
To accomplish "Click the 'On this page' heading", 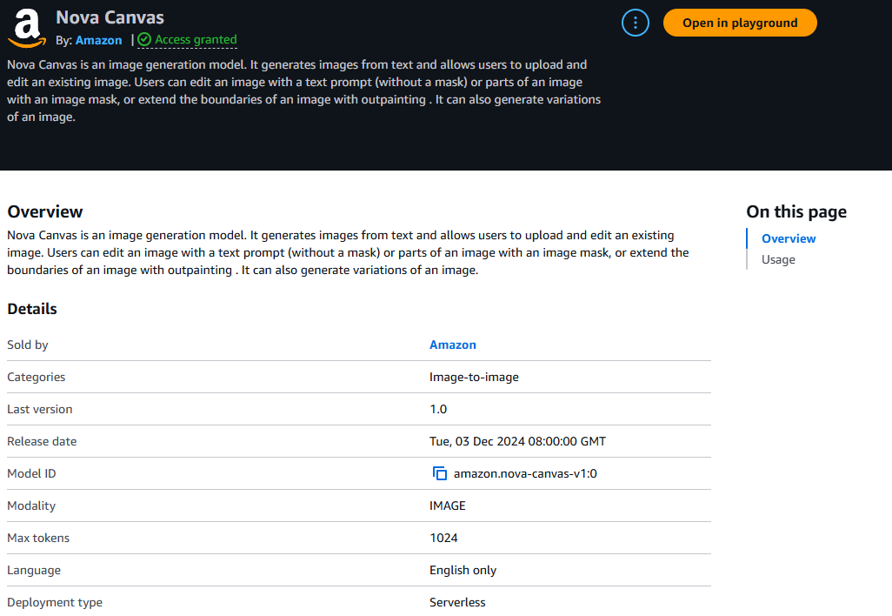I will pos(796,211).
